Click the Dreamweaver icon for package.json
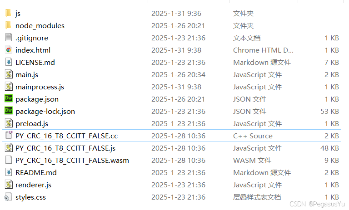Image resolution: width=349 pixels, height=210 pixels. point(9,98)
